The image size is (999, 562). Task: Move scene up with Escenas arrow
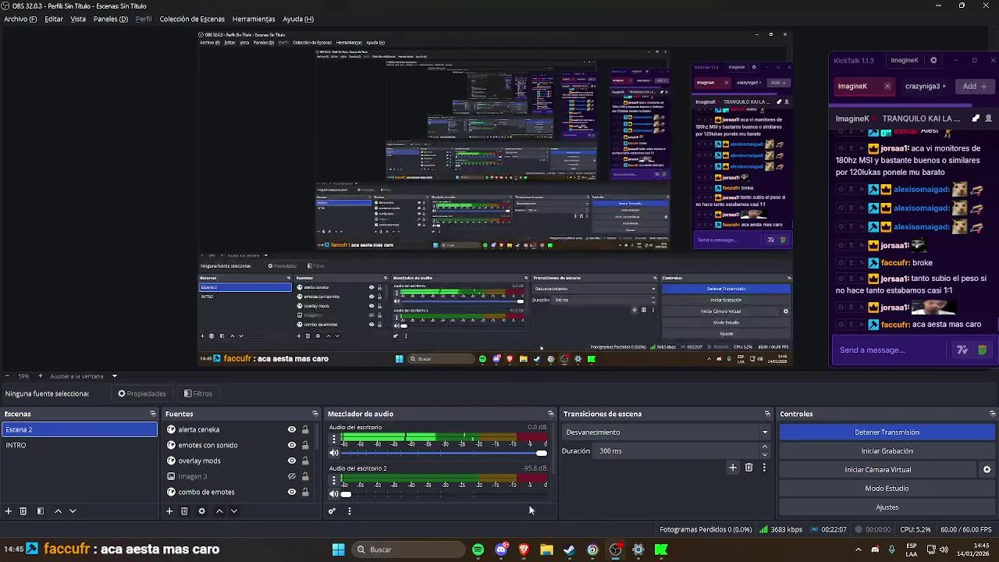(58, 511)
